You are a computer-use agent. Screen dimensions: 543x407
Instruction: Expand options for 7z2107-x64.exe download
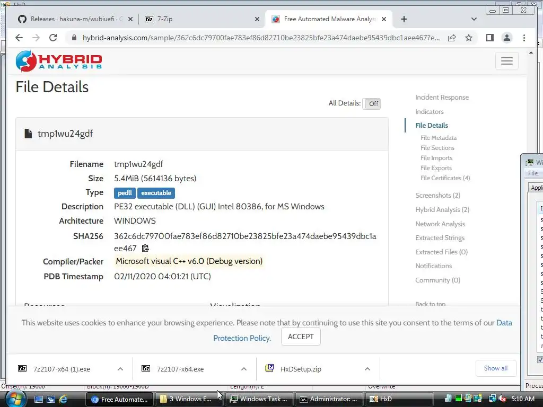[244, 369]
